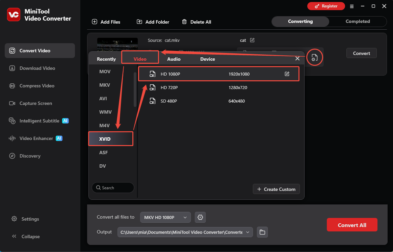Click the HD 1080P video file icon
Image resolution: width=393 pixels, height=252 pixels.
152,74
